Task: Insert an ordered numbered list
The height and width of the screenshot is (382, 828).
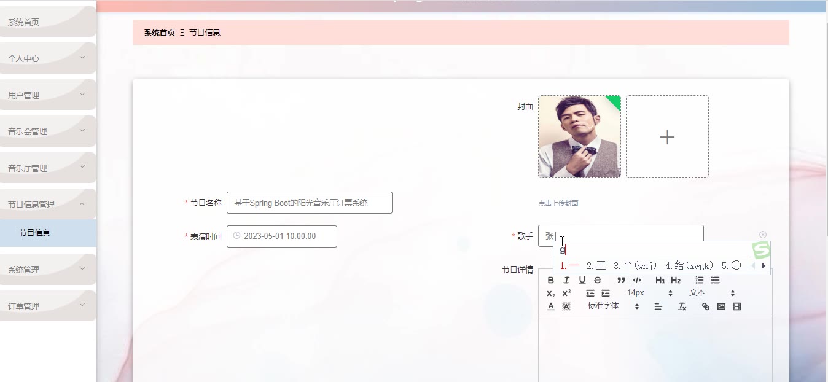Action: click(x=700, y=280)
